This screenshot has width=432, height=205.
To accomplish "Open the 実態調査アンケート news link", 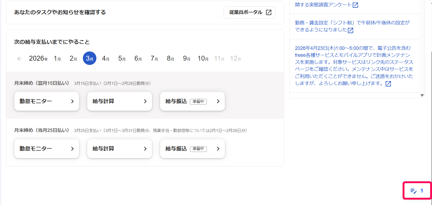I will click(323, 5).
